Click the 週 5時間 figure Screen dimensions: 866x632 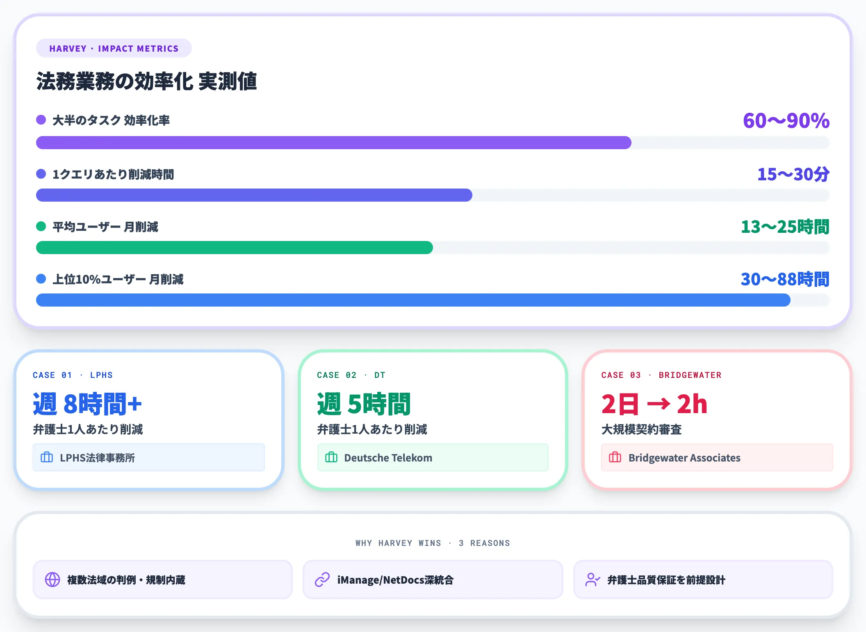[x=364, y=404]
